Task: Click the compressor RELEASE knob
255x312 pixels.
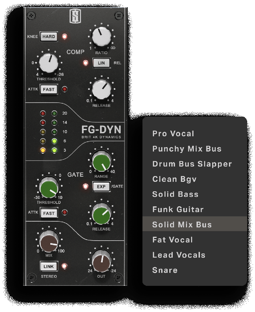Action: pyautogui.click(x=102, y=89)
